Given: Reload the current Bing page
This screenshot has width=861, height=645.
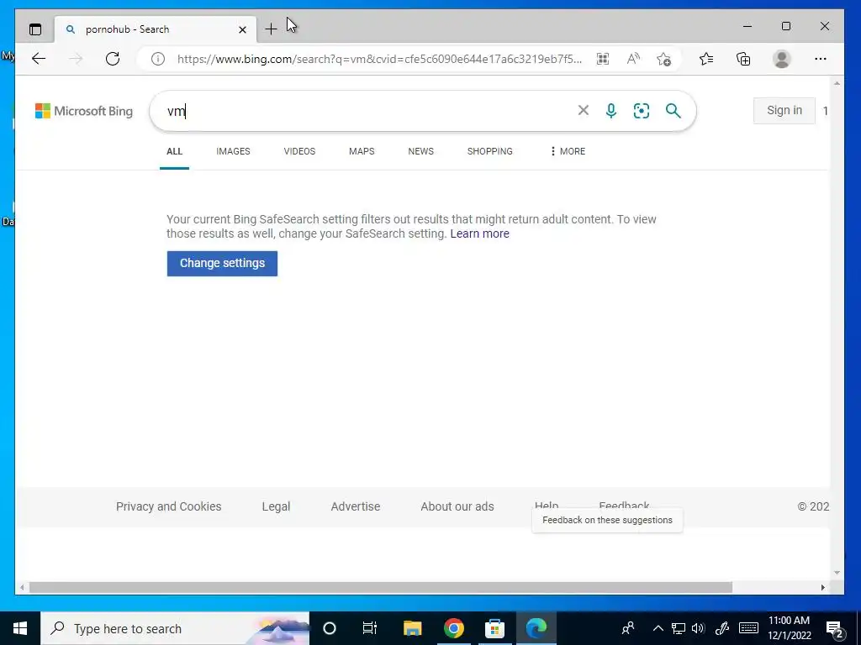Looking at the screenshot, I should (113, 59).
